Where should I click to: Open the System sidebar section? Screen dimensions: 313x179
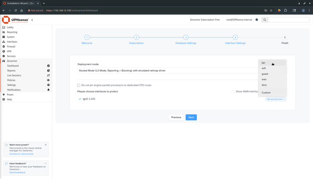(11, 37)
